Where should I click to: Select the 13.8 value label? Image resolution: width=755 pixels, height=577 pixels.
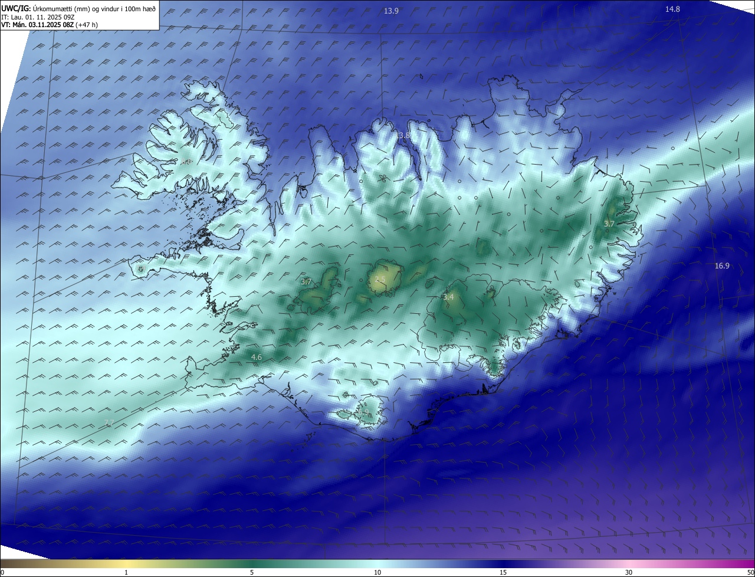point(403,136)
